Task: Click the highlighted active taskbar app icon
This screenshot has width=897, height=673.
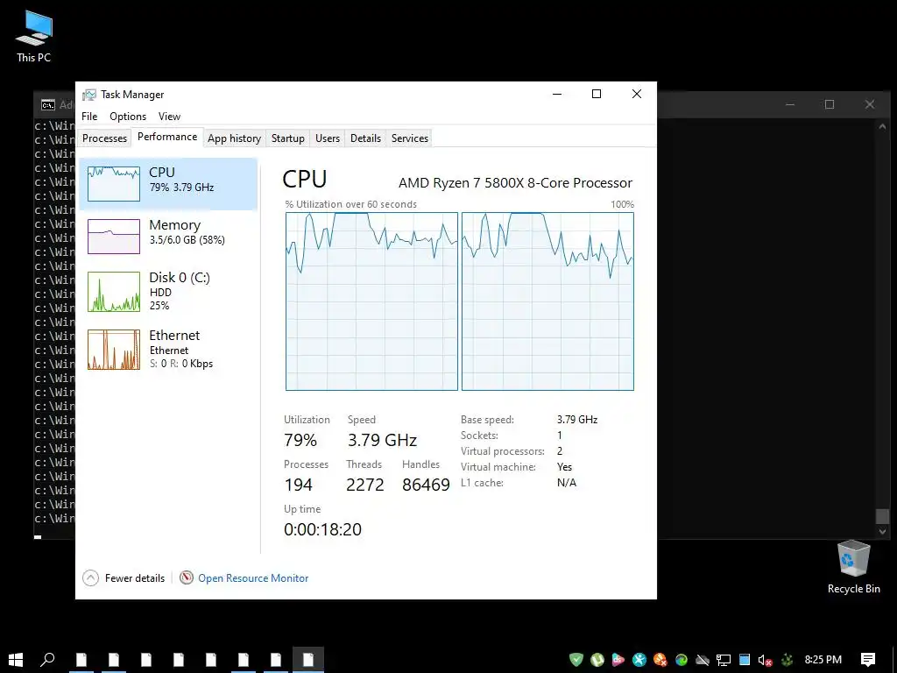Action: click(308, 660)
